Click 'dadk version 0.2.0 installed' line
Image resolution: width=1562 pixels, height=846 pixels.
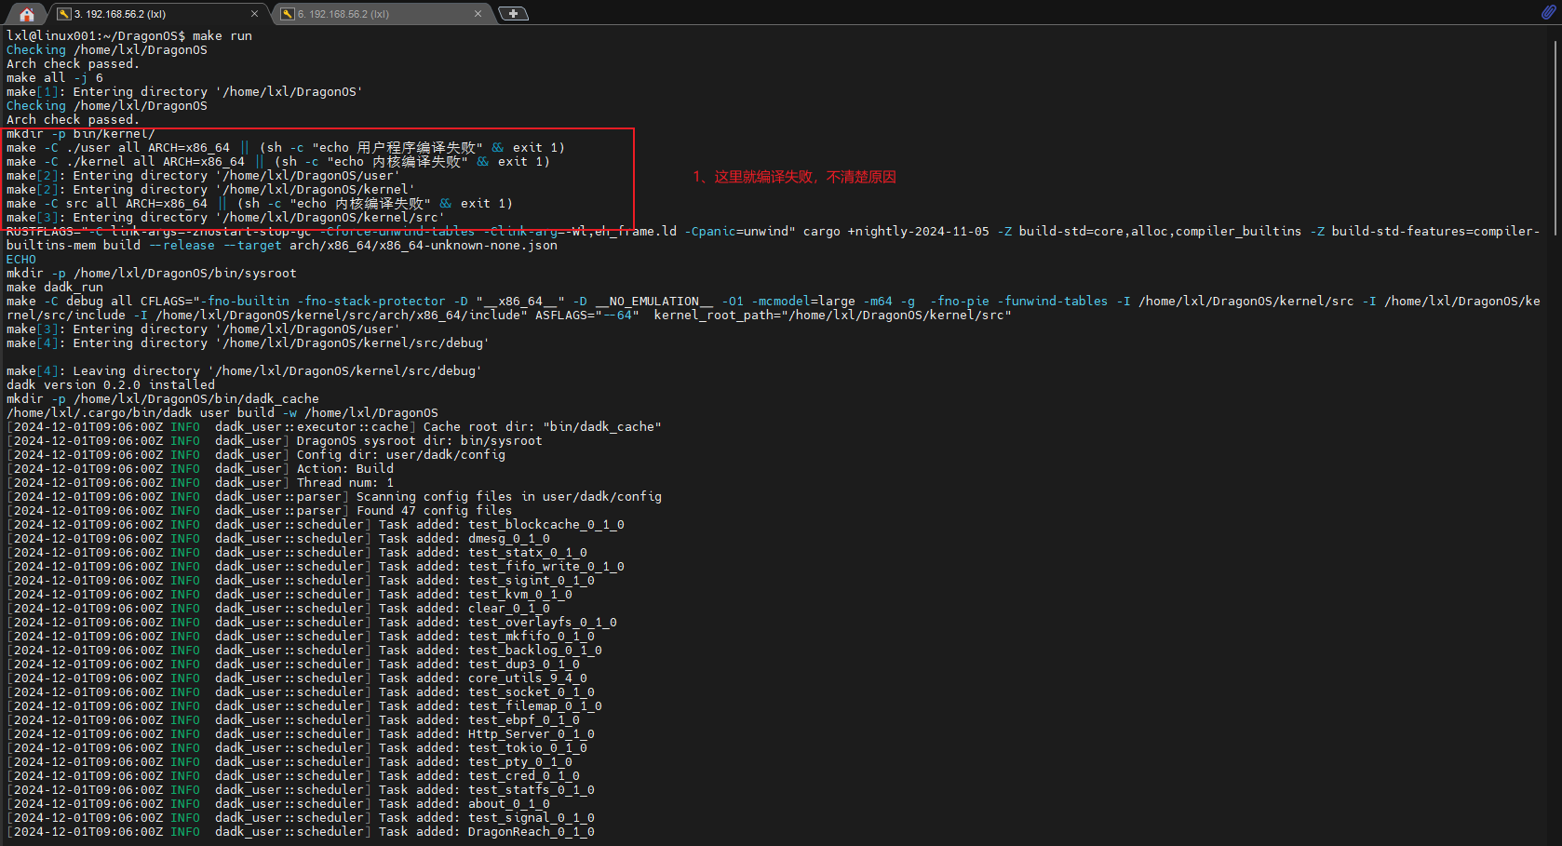coord(111,385)
